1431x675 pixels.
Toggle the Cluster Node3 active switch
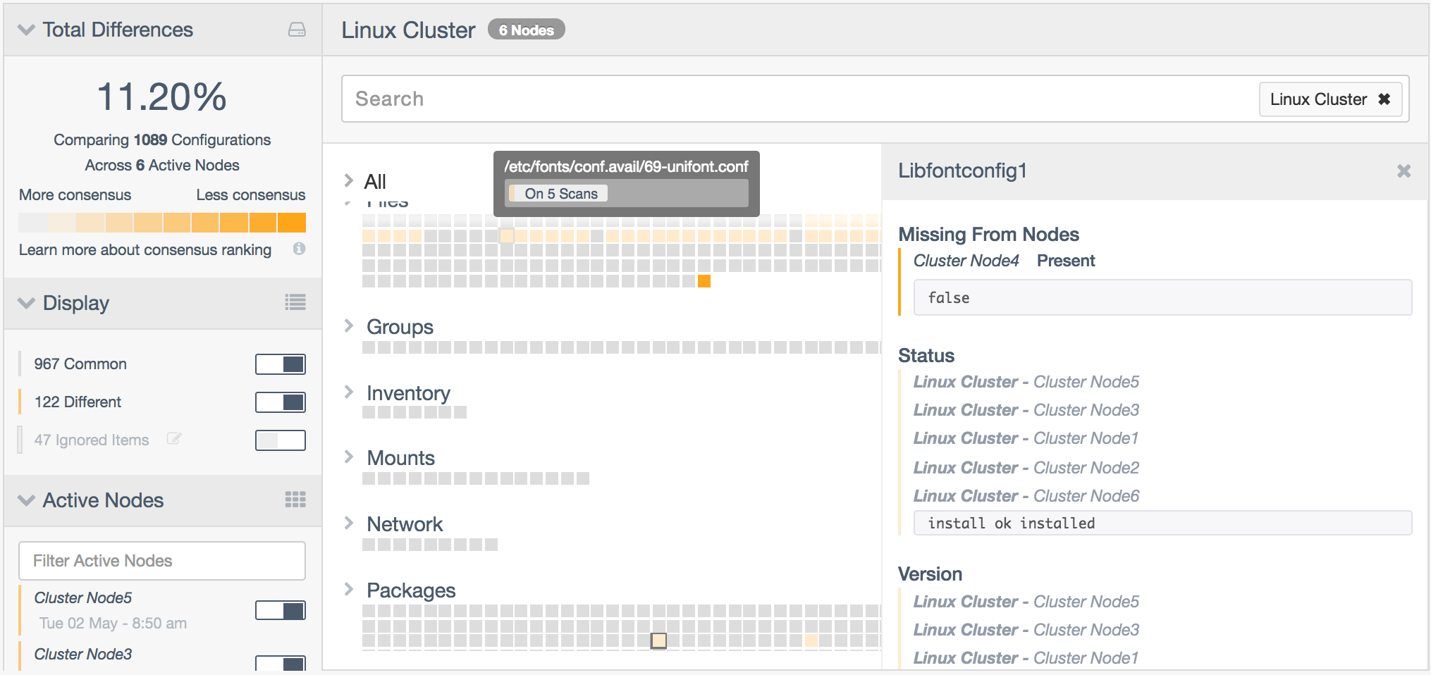point(281,664)
